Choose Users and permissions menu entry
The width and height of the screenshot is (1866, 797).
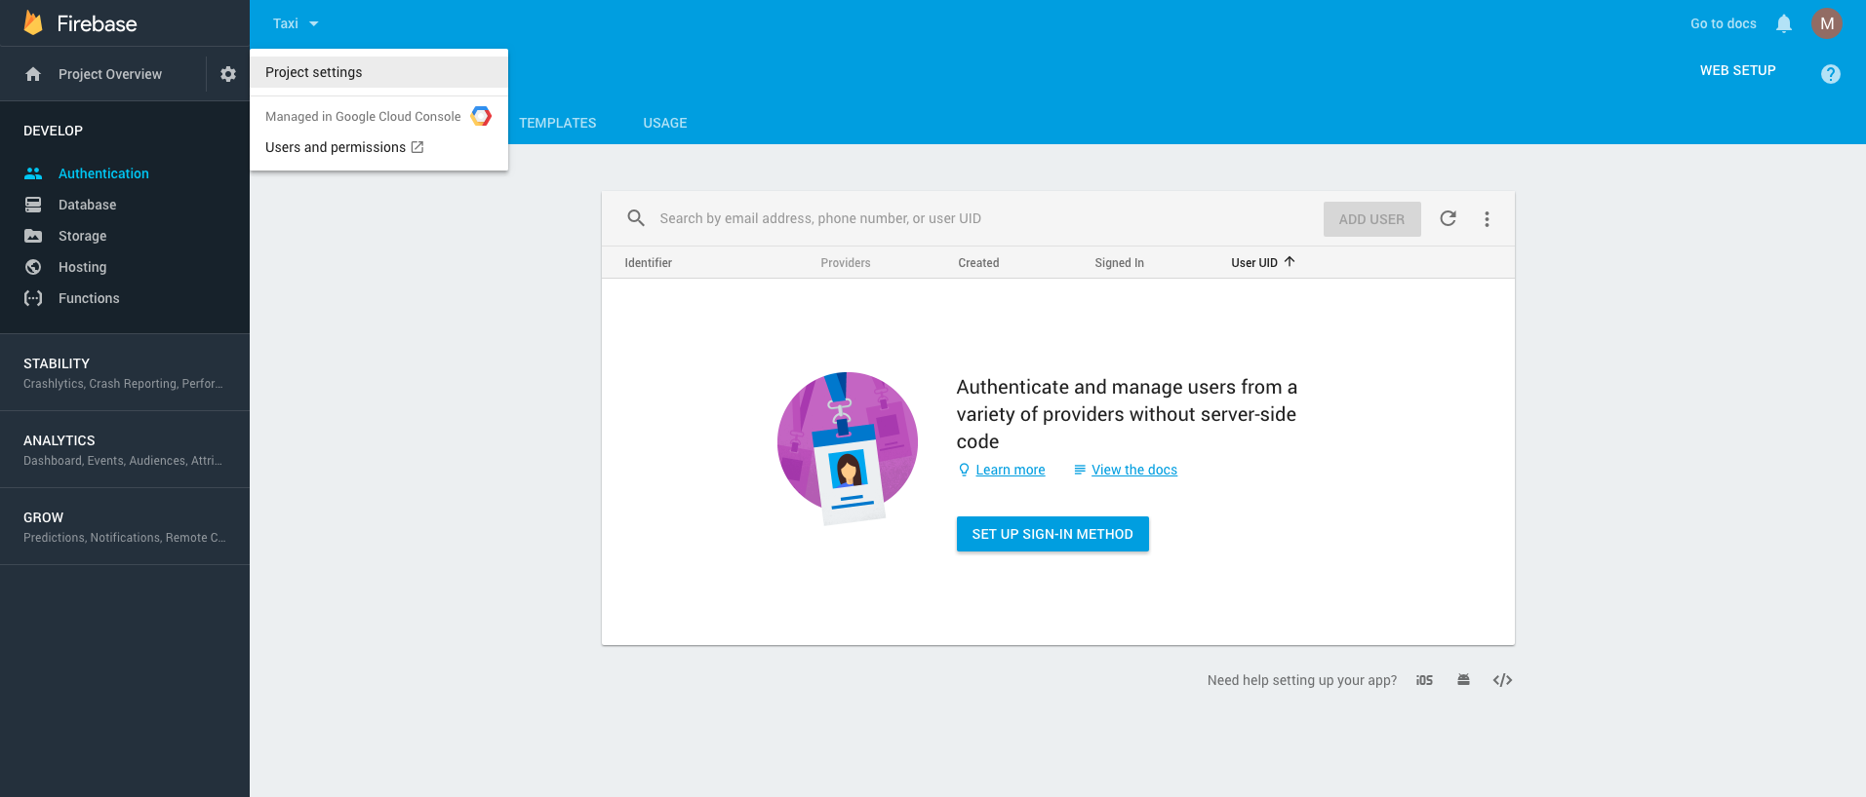point(378,147)
